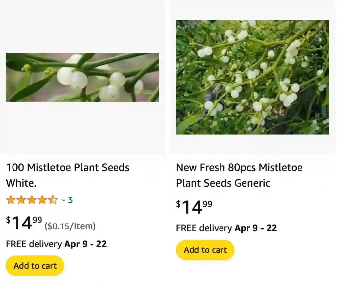337x283 pixels.
Task: Expand the ratings breakdown chevron
Action: (64, 200)
